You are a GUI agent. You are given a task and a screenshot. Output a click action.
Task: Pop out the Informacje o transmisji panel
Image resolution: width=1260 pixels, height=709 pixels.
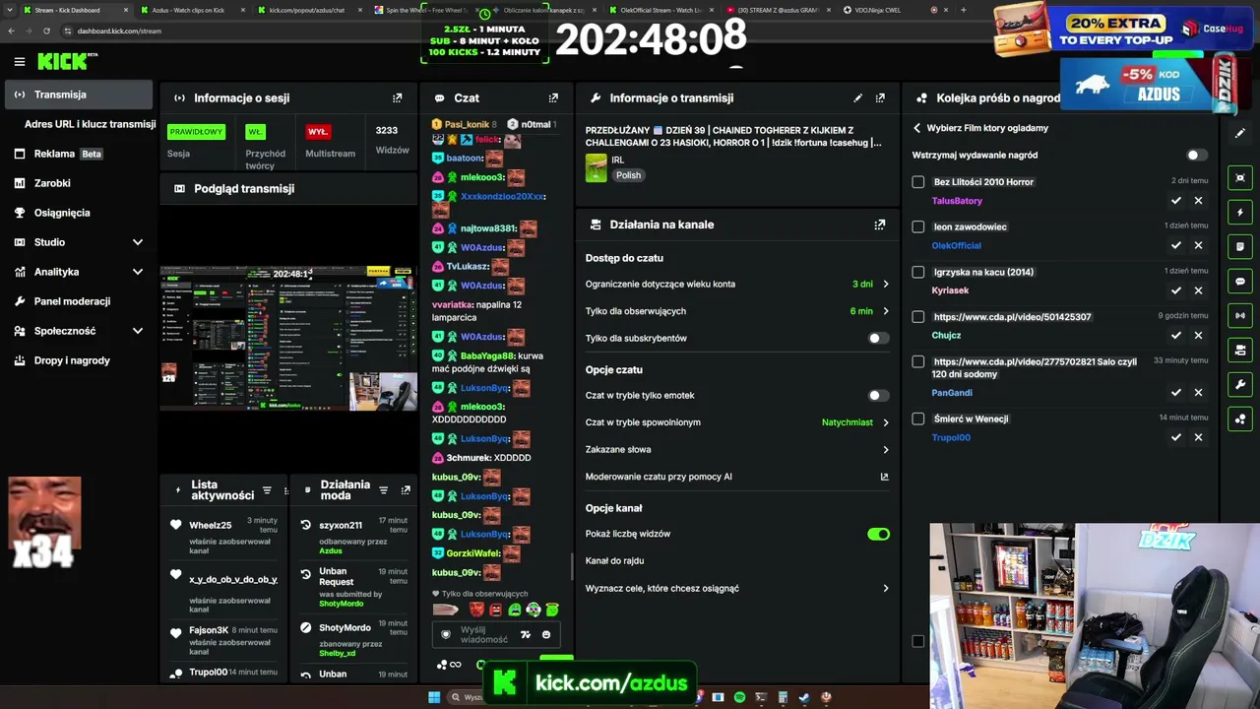click(880, 98)
